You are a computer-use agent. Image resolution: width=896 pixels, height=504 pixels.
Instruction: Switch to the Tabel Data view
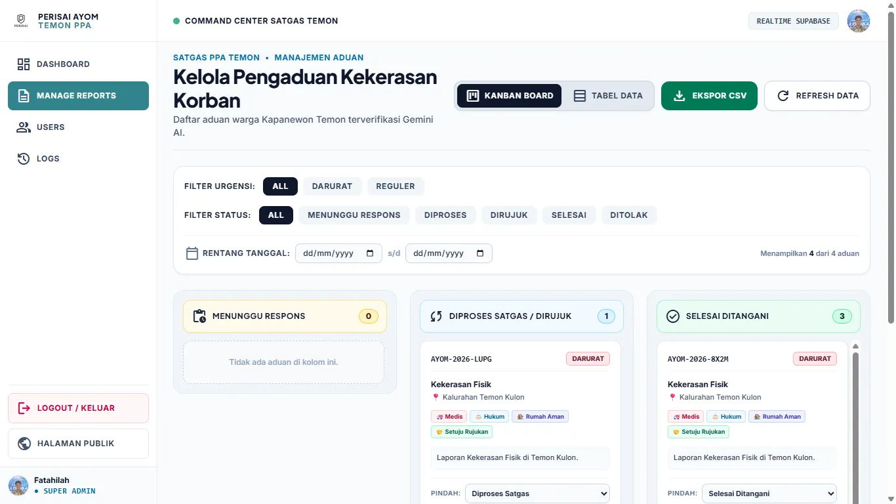pos(608,96)
